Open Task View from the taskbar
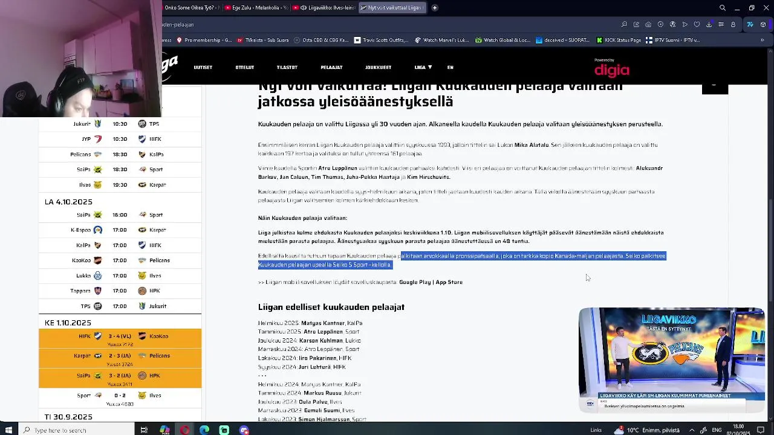Image resolution: width=774 pixels, height=435 pixels. pyautogui.click(x=144, y=430)
